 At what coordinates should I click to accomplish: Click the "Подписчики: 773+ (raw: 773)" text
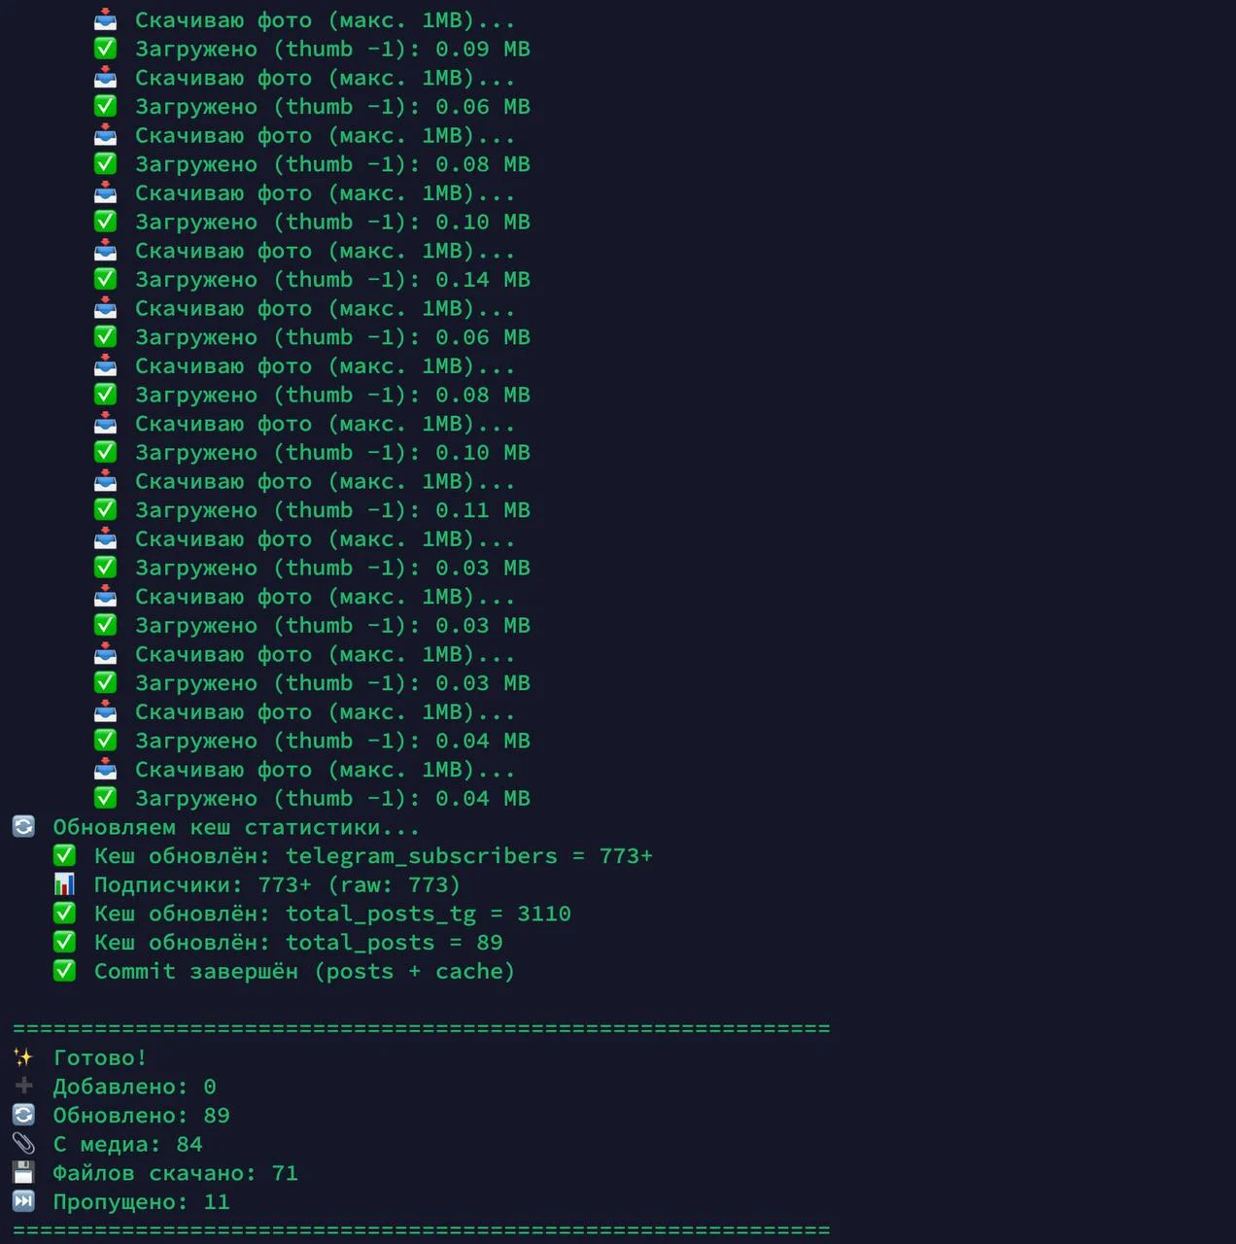tap(276, 884)
